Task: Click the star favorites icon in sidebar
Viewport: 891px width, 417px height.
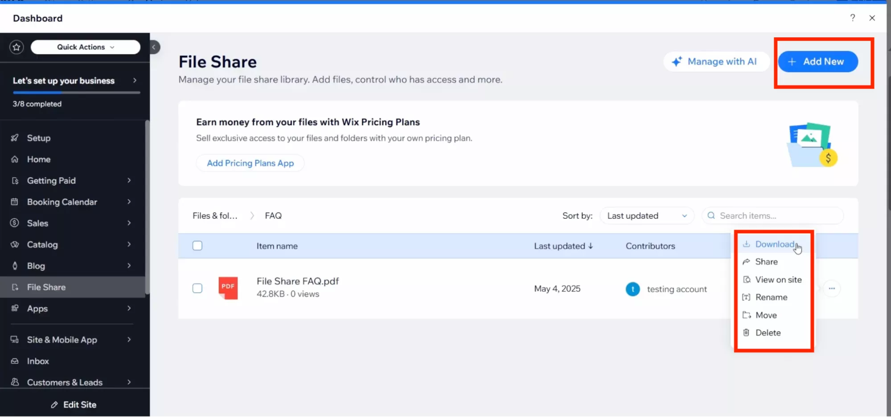Action: (x=16, y=47)
